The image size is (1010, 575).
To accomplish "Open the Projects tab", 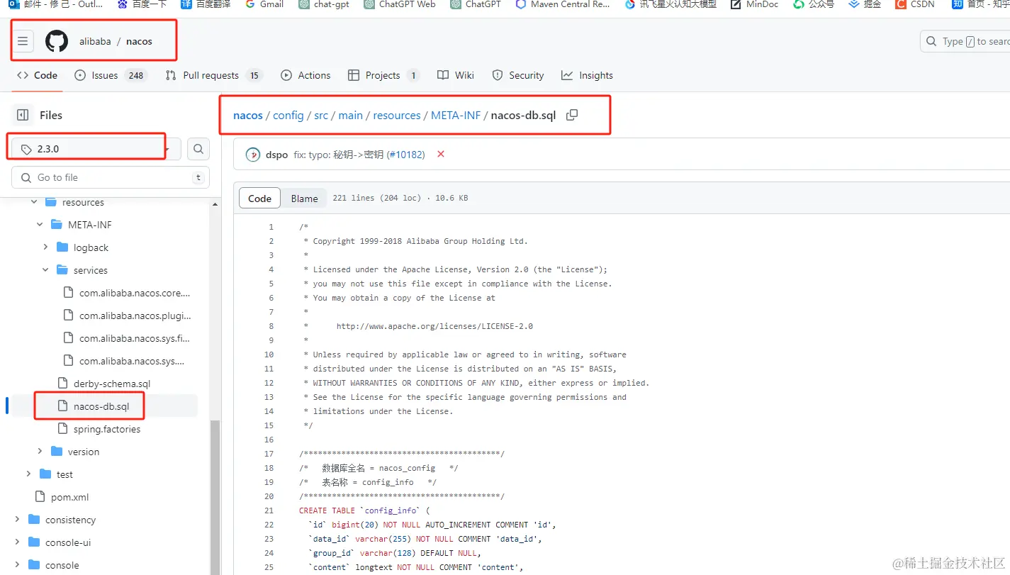I will tap(383, 75).
